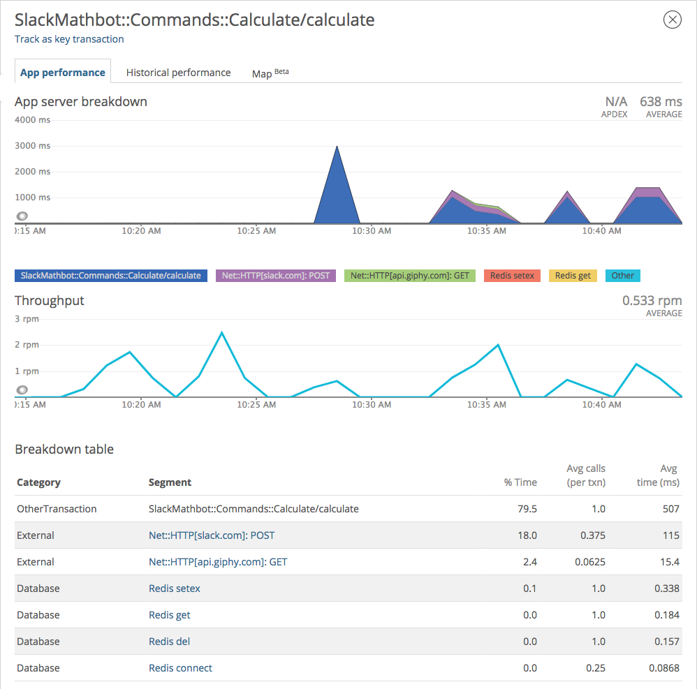Open Redis setex segment link
Image resolution: width=697 pixels, height=689 pixels.
(x=175, y=588)
